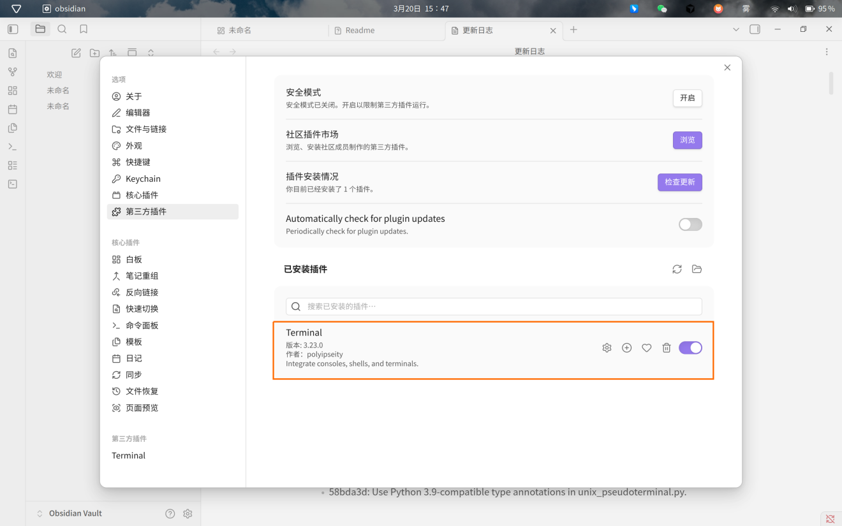
Task: Open graph view icon in left ribbon
Action: coord(13,72)
